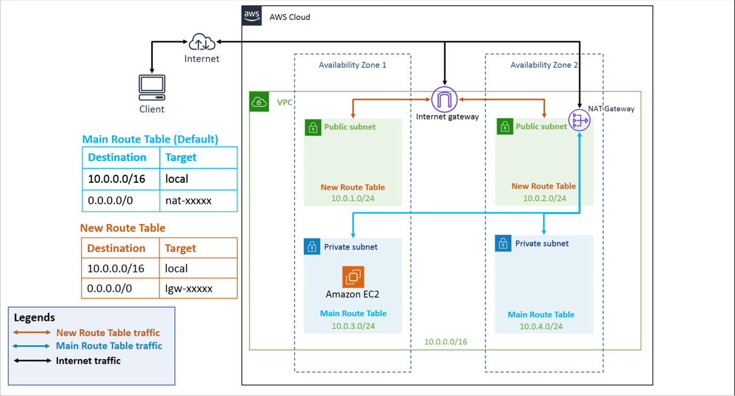Click the nat-xxxxx target cell

pyautogui.click(x=199, y=200)
